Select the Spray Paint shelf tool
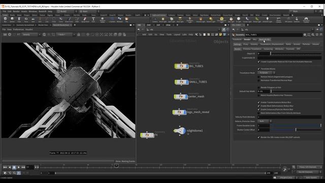Screen dimensions: 325x183 click(85, 20)
